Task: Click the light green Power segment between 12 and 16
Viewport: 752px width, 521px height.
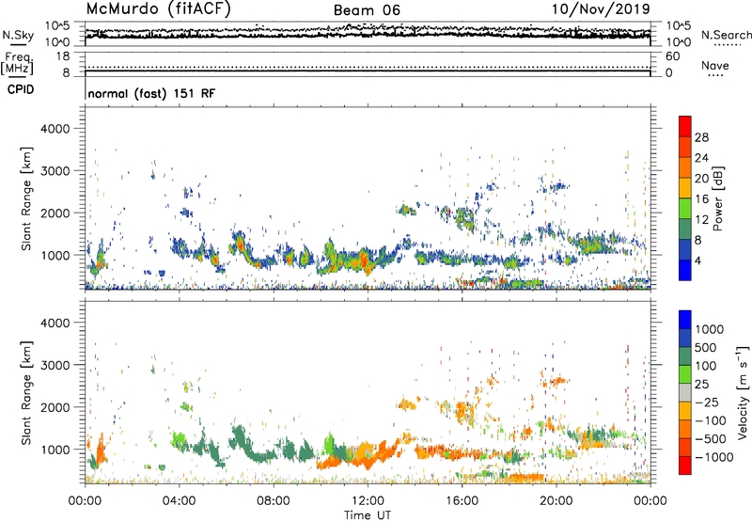Action: click(685, 208)
